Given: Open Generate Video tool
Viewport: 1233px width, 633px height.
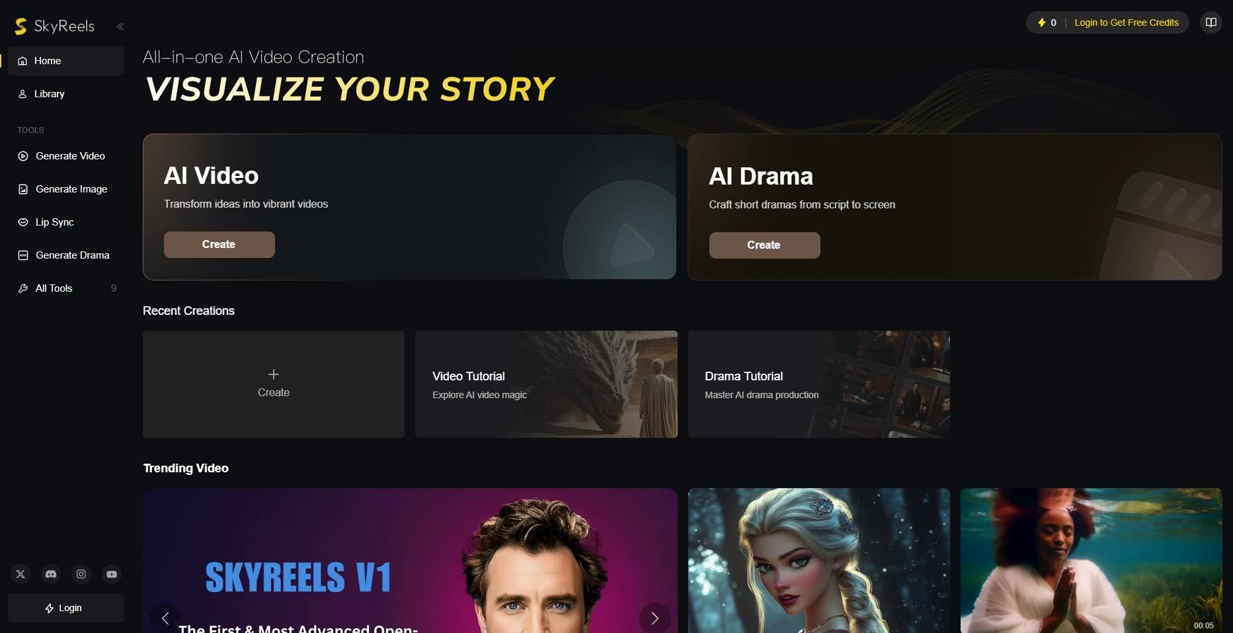Looking at the screenshot, I should (66, 156).
